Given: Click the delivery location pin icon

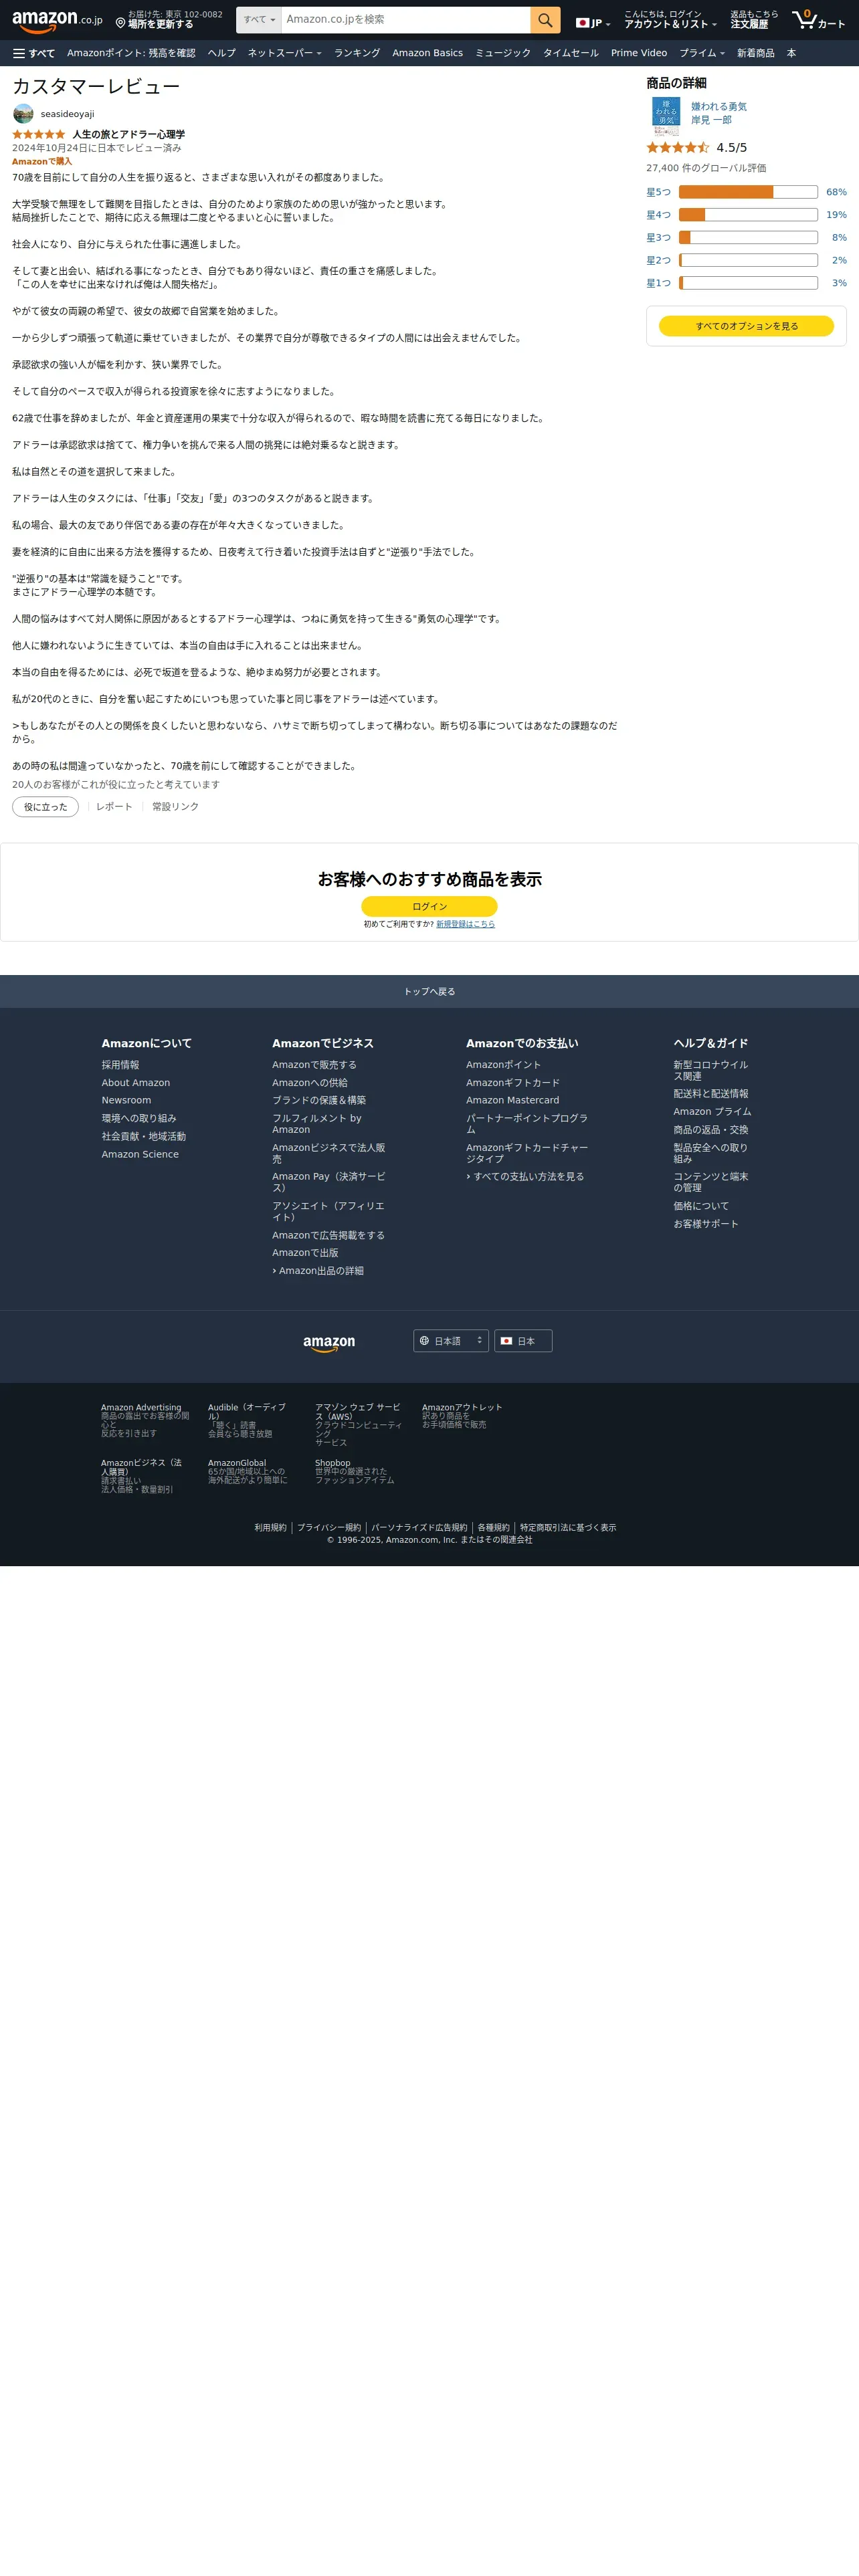Looking at the screenshot, I should point(120,23).
